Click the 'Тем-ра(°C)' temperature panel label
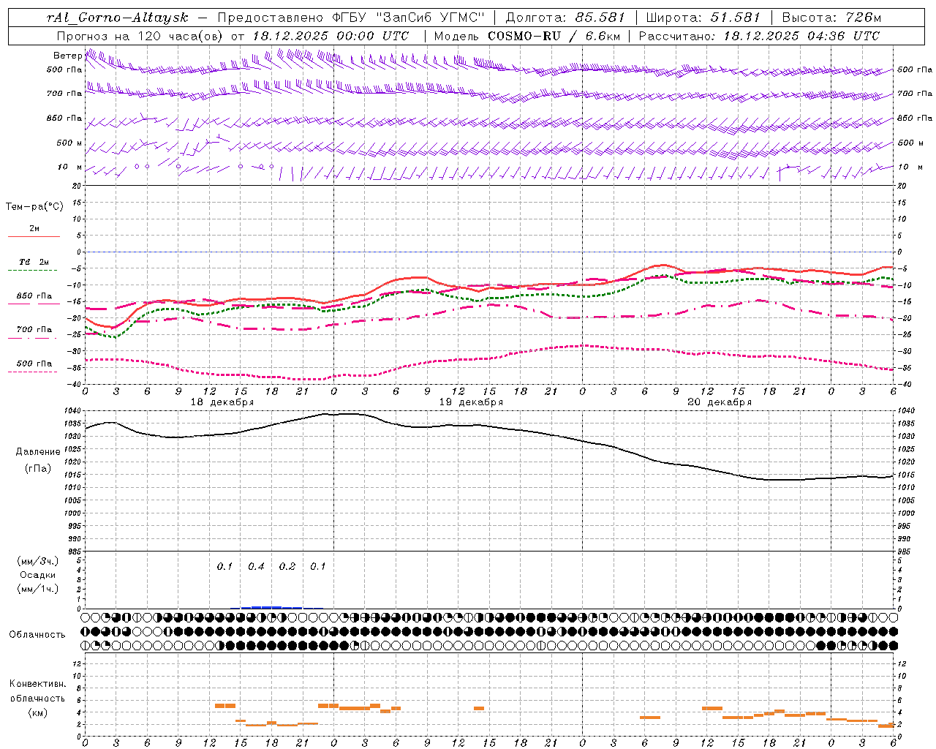 (34, 207)
